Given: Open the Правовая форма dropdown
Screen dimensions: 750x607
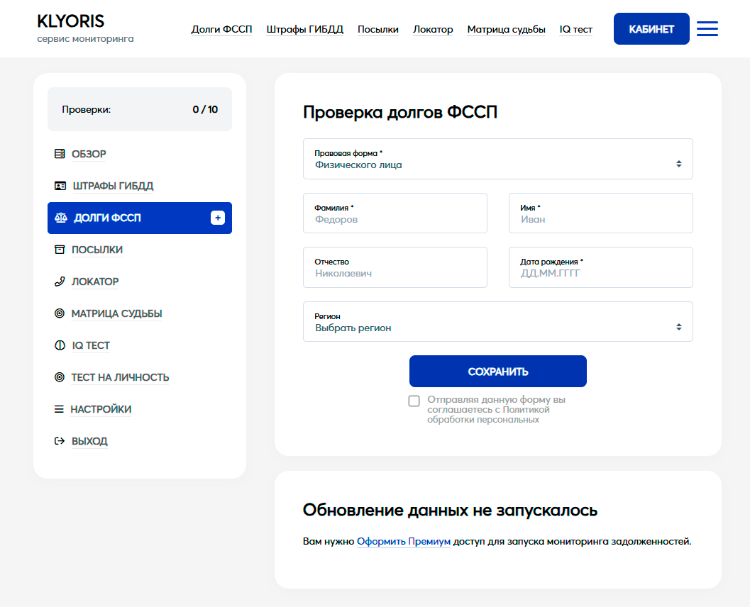Looking at the screenshot, I should (x=497, y=159).
